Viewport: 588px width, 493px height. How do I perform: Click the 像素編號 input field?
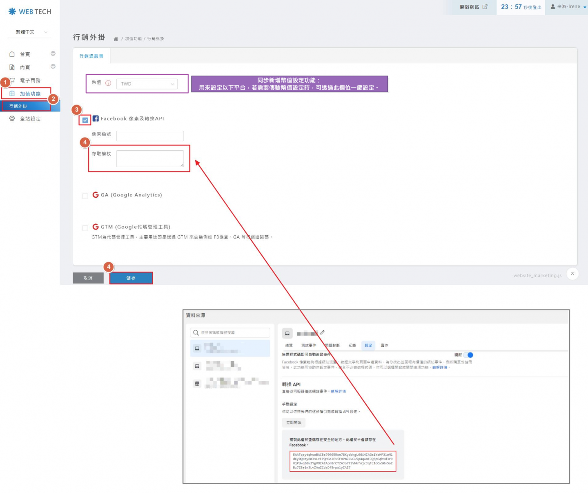point(150,136)
